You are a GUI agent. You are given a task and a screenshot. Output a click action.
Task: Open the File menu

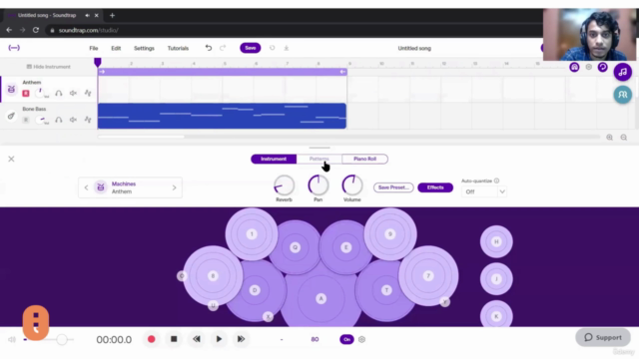tap(94, 48)
